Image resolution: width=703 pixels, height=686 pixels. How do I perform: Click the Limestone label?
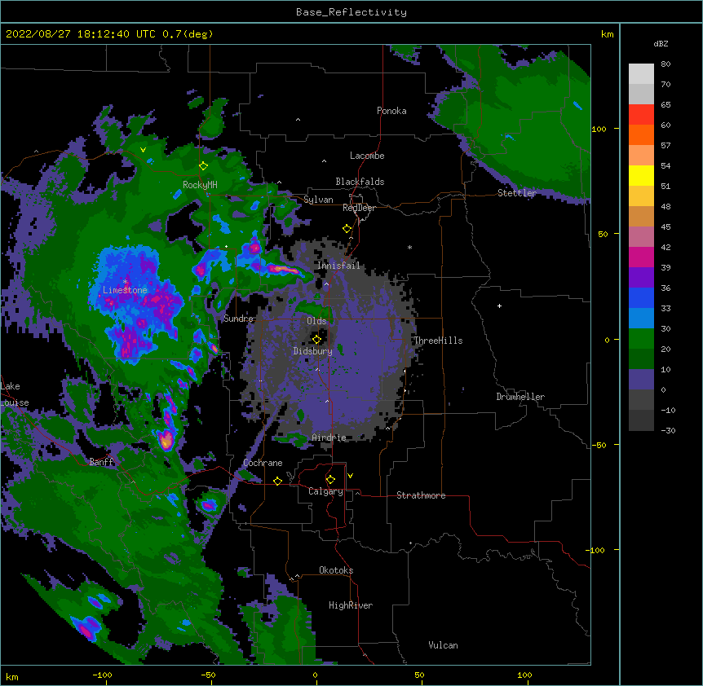pyautogui.click(x=125, y=290)
